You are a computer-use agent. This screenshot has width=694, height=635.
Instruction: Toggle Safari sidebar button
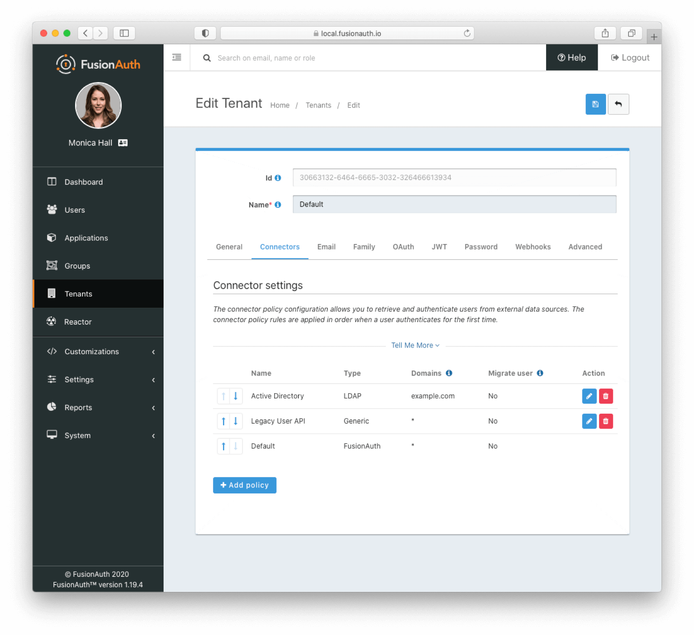(x=124, y=33)
